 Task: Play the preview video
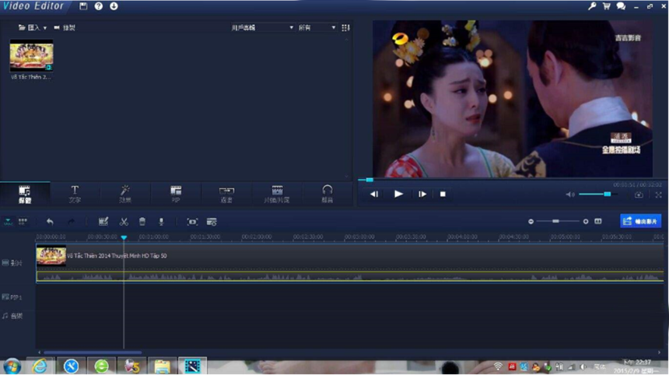point(398,194)
